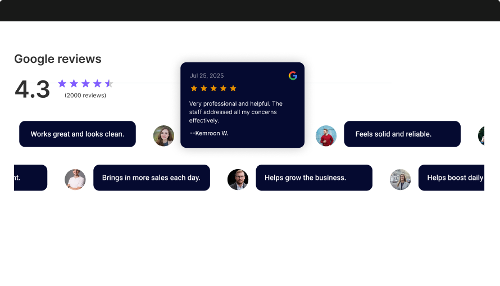Select avatar of man in red sweater
Screen dimensions: 500x286
point(326,135)
